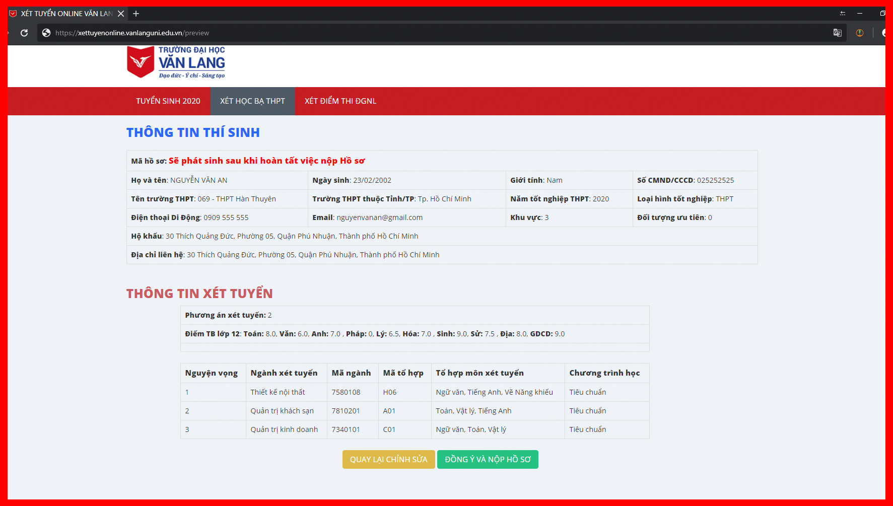Screen dimensions: 893x506
Task: Click the Điểm TB lớp 12 scores row
Action: point(415,334)
